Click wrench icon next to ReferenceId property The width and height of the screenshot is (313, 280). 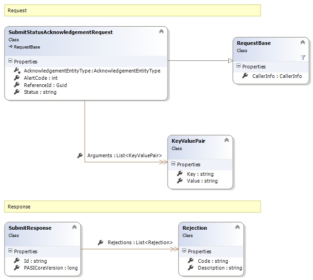coord(17,85)
